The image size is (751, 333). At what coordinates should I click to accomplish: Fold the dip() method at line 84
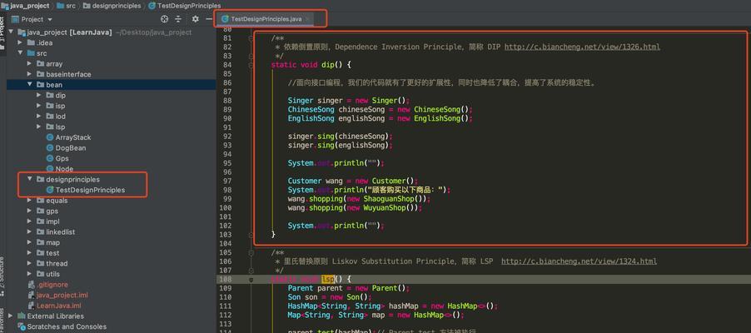click(x=251, y=65)
